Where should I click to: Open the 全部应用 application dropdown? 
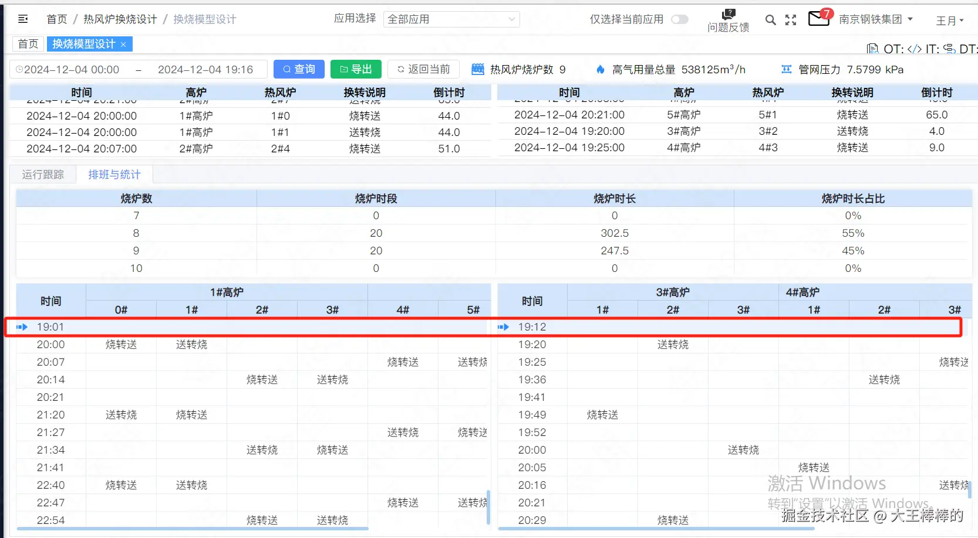(451, 19)
